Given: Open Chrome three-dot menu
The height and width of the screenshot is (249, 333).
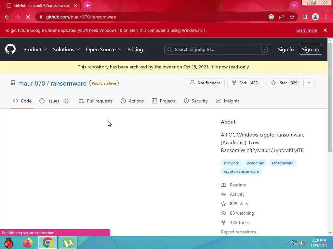Looking at the screenshot, I should pos(326,17).
